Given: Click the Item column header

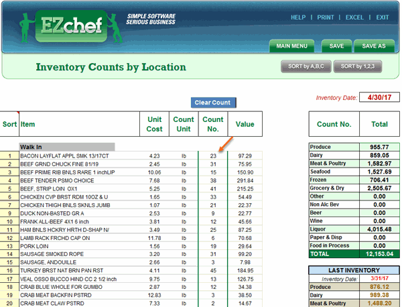Looking at the screenshot, I should pyautogui.click(x=80, y=124).
